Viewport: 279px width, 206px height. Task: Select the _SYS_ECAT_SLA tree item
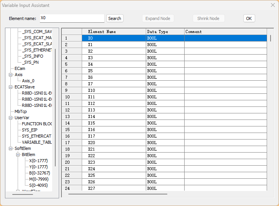pos(37,44)
